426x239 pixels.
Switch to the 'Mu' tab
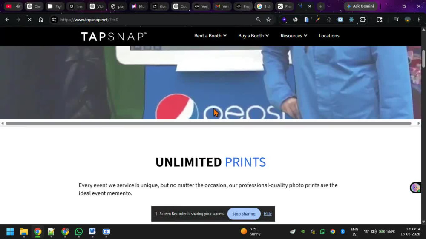[x=138, y=6]
